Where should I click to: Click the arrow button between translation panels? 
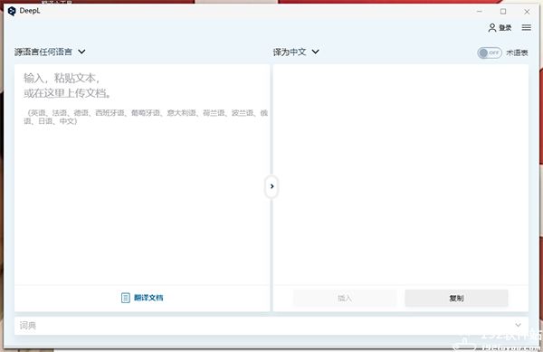coord(271,186)
